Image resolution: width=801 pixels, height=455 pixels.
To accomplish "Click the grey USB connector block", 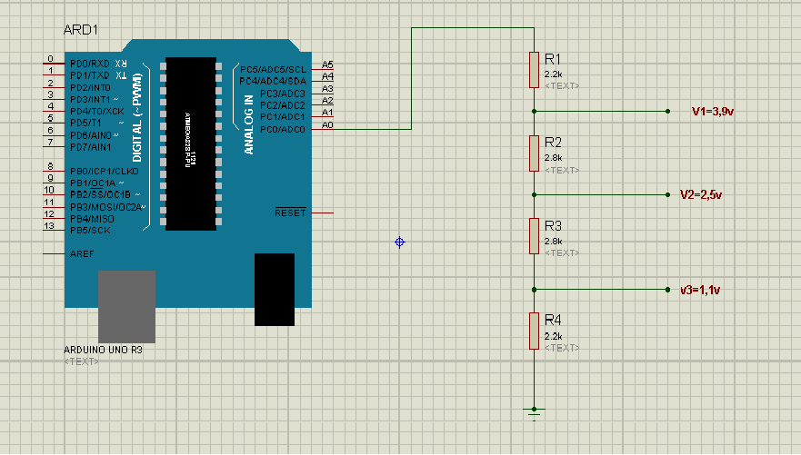I will [x=126, y=307].
